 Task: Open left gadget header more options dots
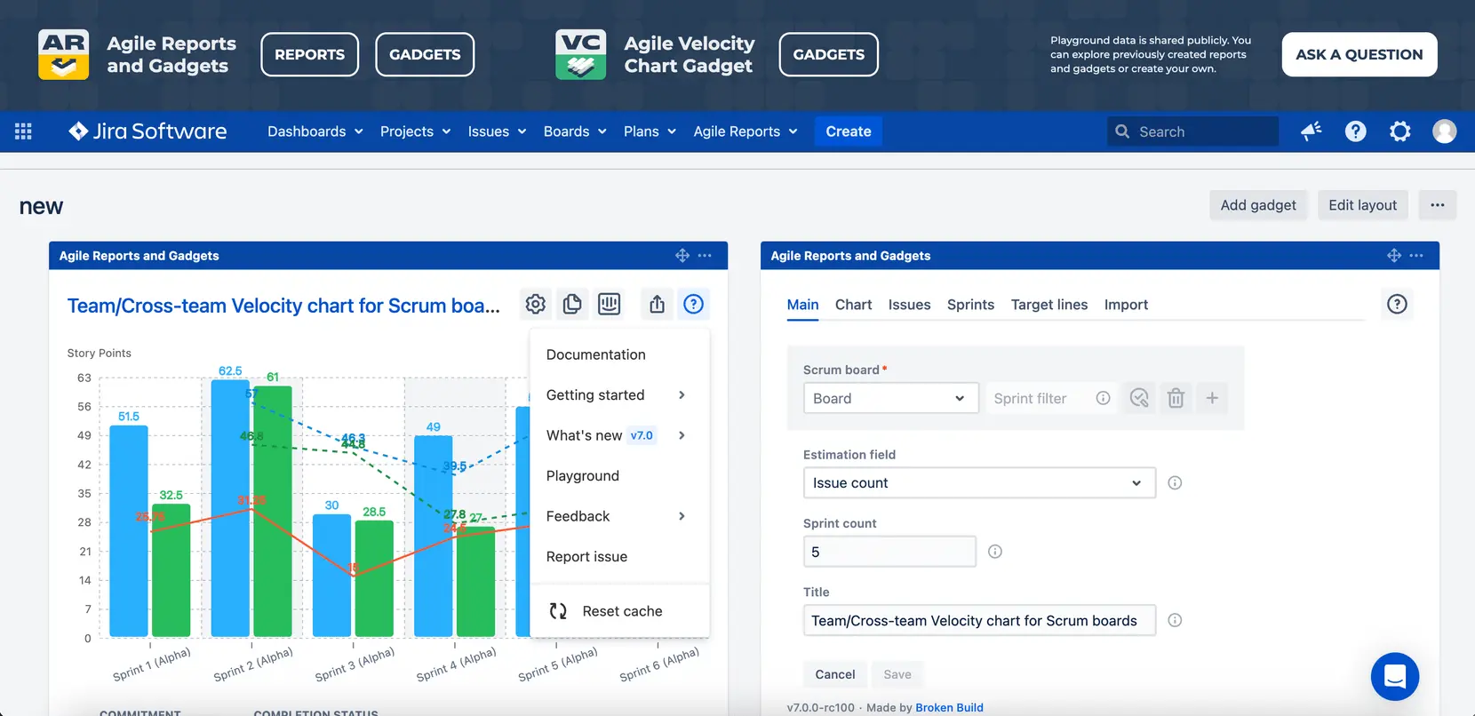click(x=705, y=256)
